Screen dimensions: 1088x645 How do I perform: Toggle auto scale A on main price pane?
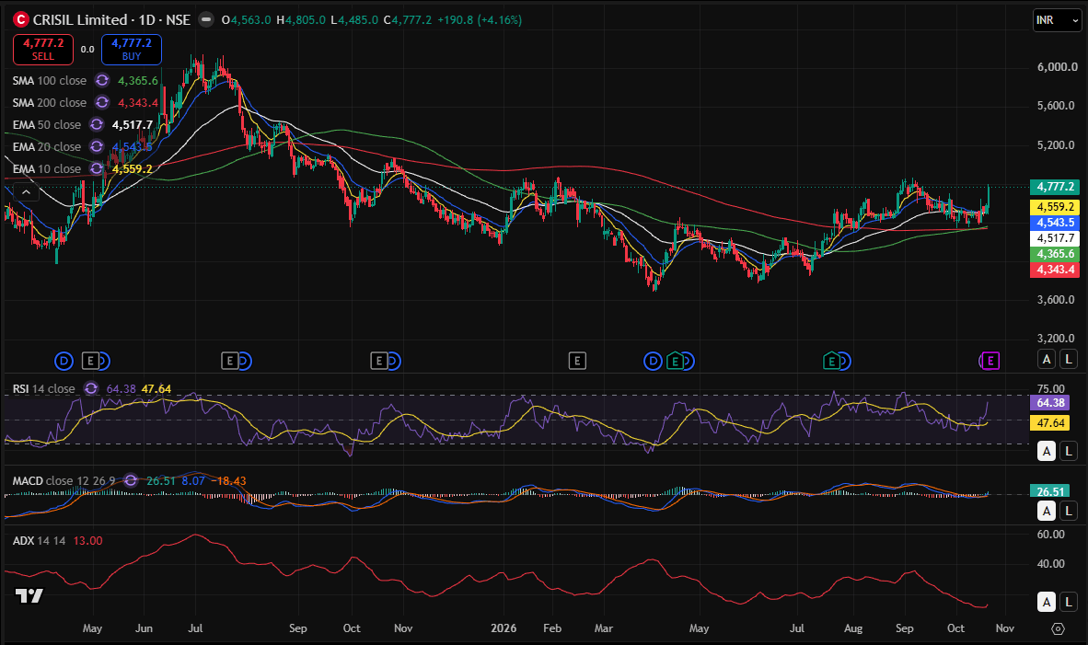pyautogui.click(x=1047, y=359)
